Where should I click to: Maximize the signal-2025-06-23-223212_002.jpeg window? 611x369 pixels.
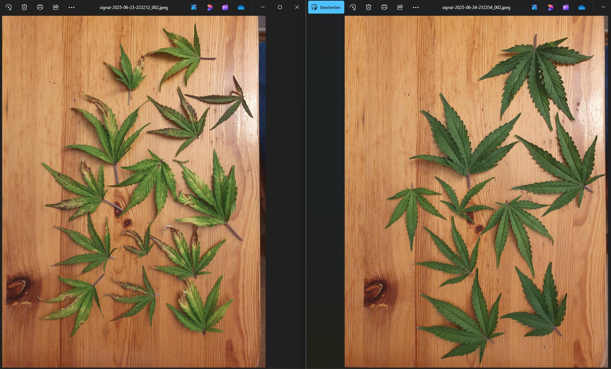280,7
